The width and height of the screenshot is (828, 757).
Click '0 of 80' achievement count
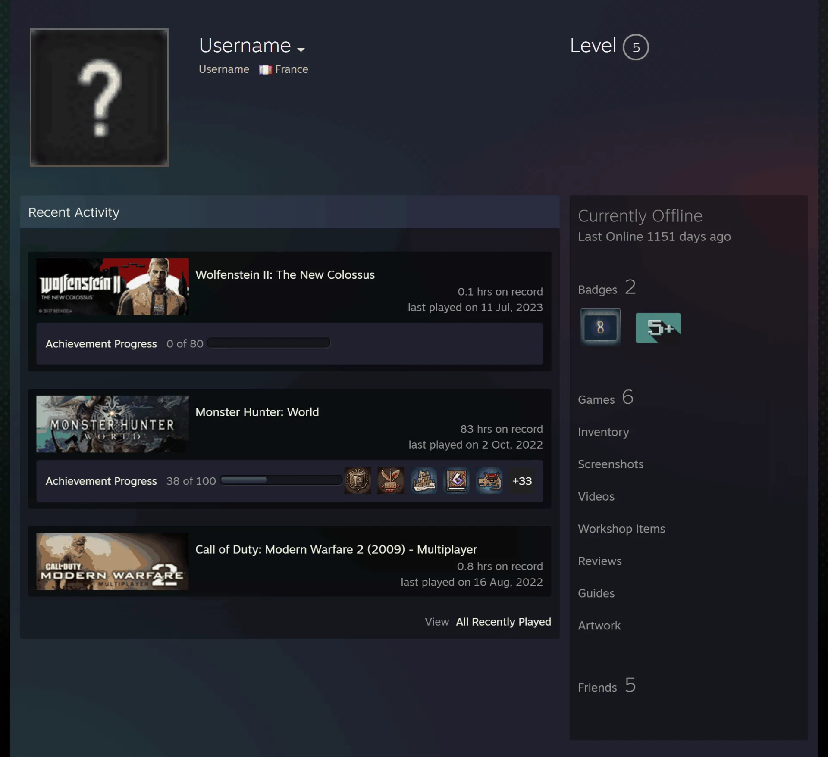tap(185, 344)
